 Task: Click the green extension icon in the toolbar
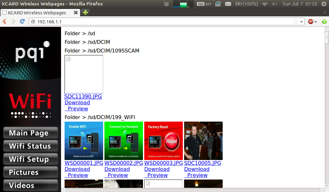click(325, 21)
